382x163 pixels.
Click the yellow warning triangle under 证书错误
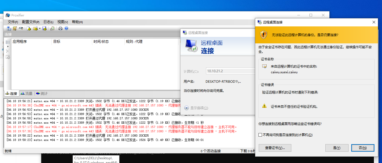pyautogui.click(x=264, y=106)
